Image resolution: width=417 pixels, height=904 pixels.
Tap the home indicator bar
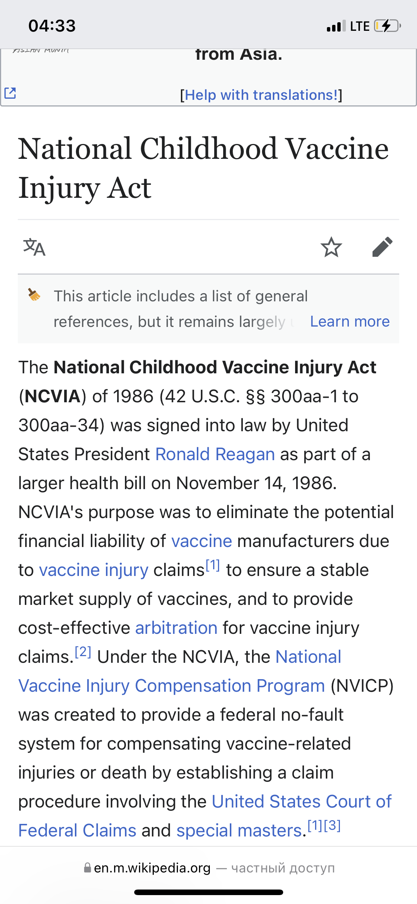(208, 892)
